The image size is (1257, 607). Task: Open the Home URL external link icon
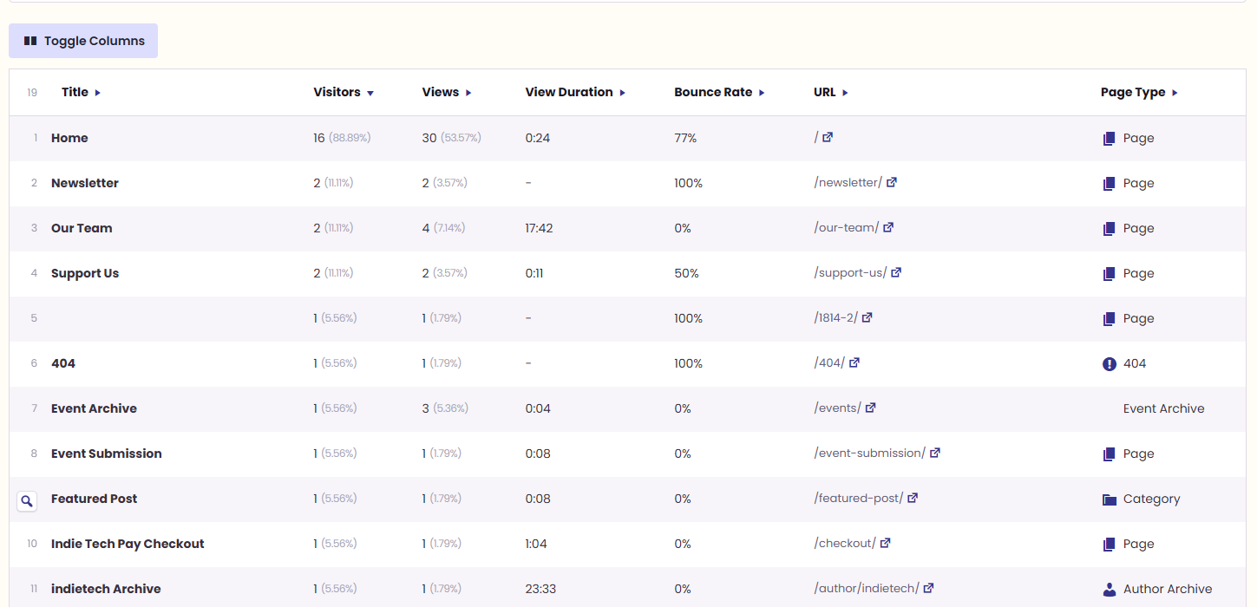pyautogui.click(x=828, y=137)
